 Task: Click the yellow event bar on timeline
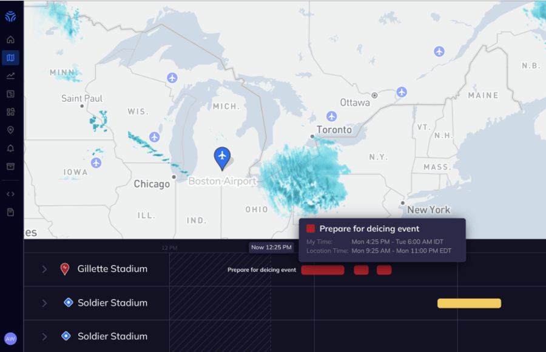469,304
